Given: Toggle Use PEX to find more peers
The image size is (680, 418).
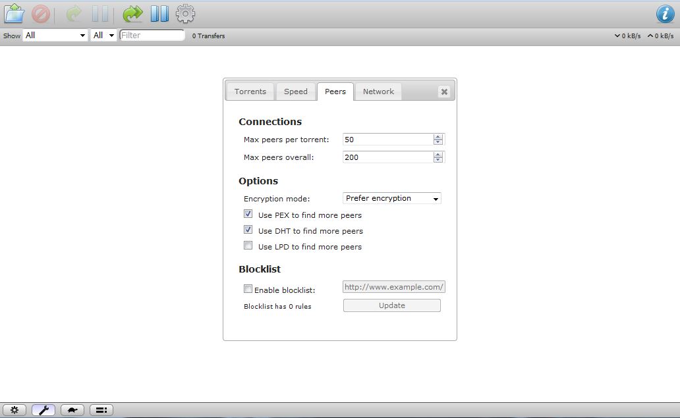Looking at the screenshot, I should point(248,214).
